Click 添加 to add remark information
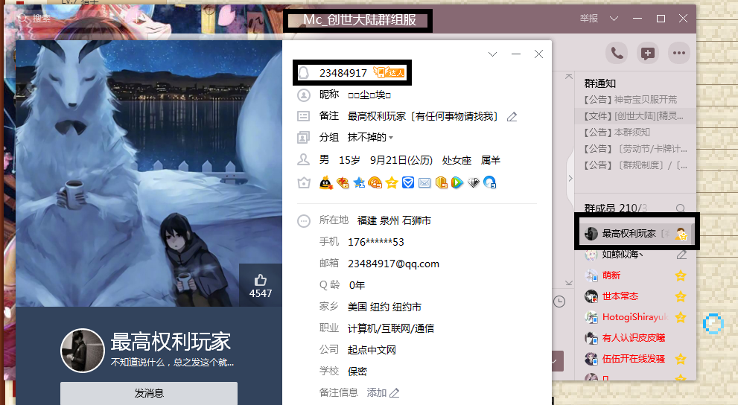Screen dimensions: 738x405 (376, 393)
